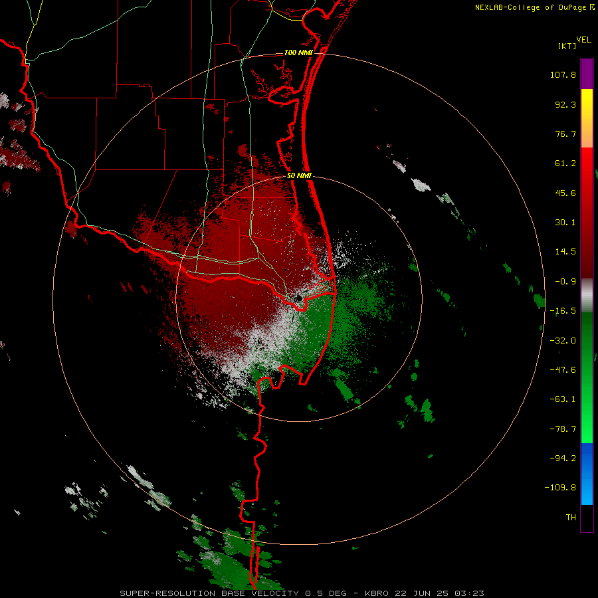Click the TH legend label

(x=571, y=517)
